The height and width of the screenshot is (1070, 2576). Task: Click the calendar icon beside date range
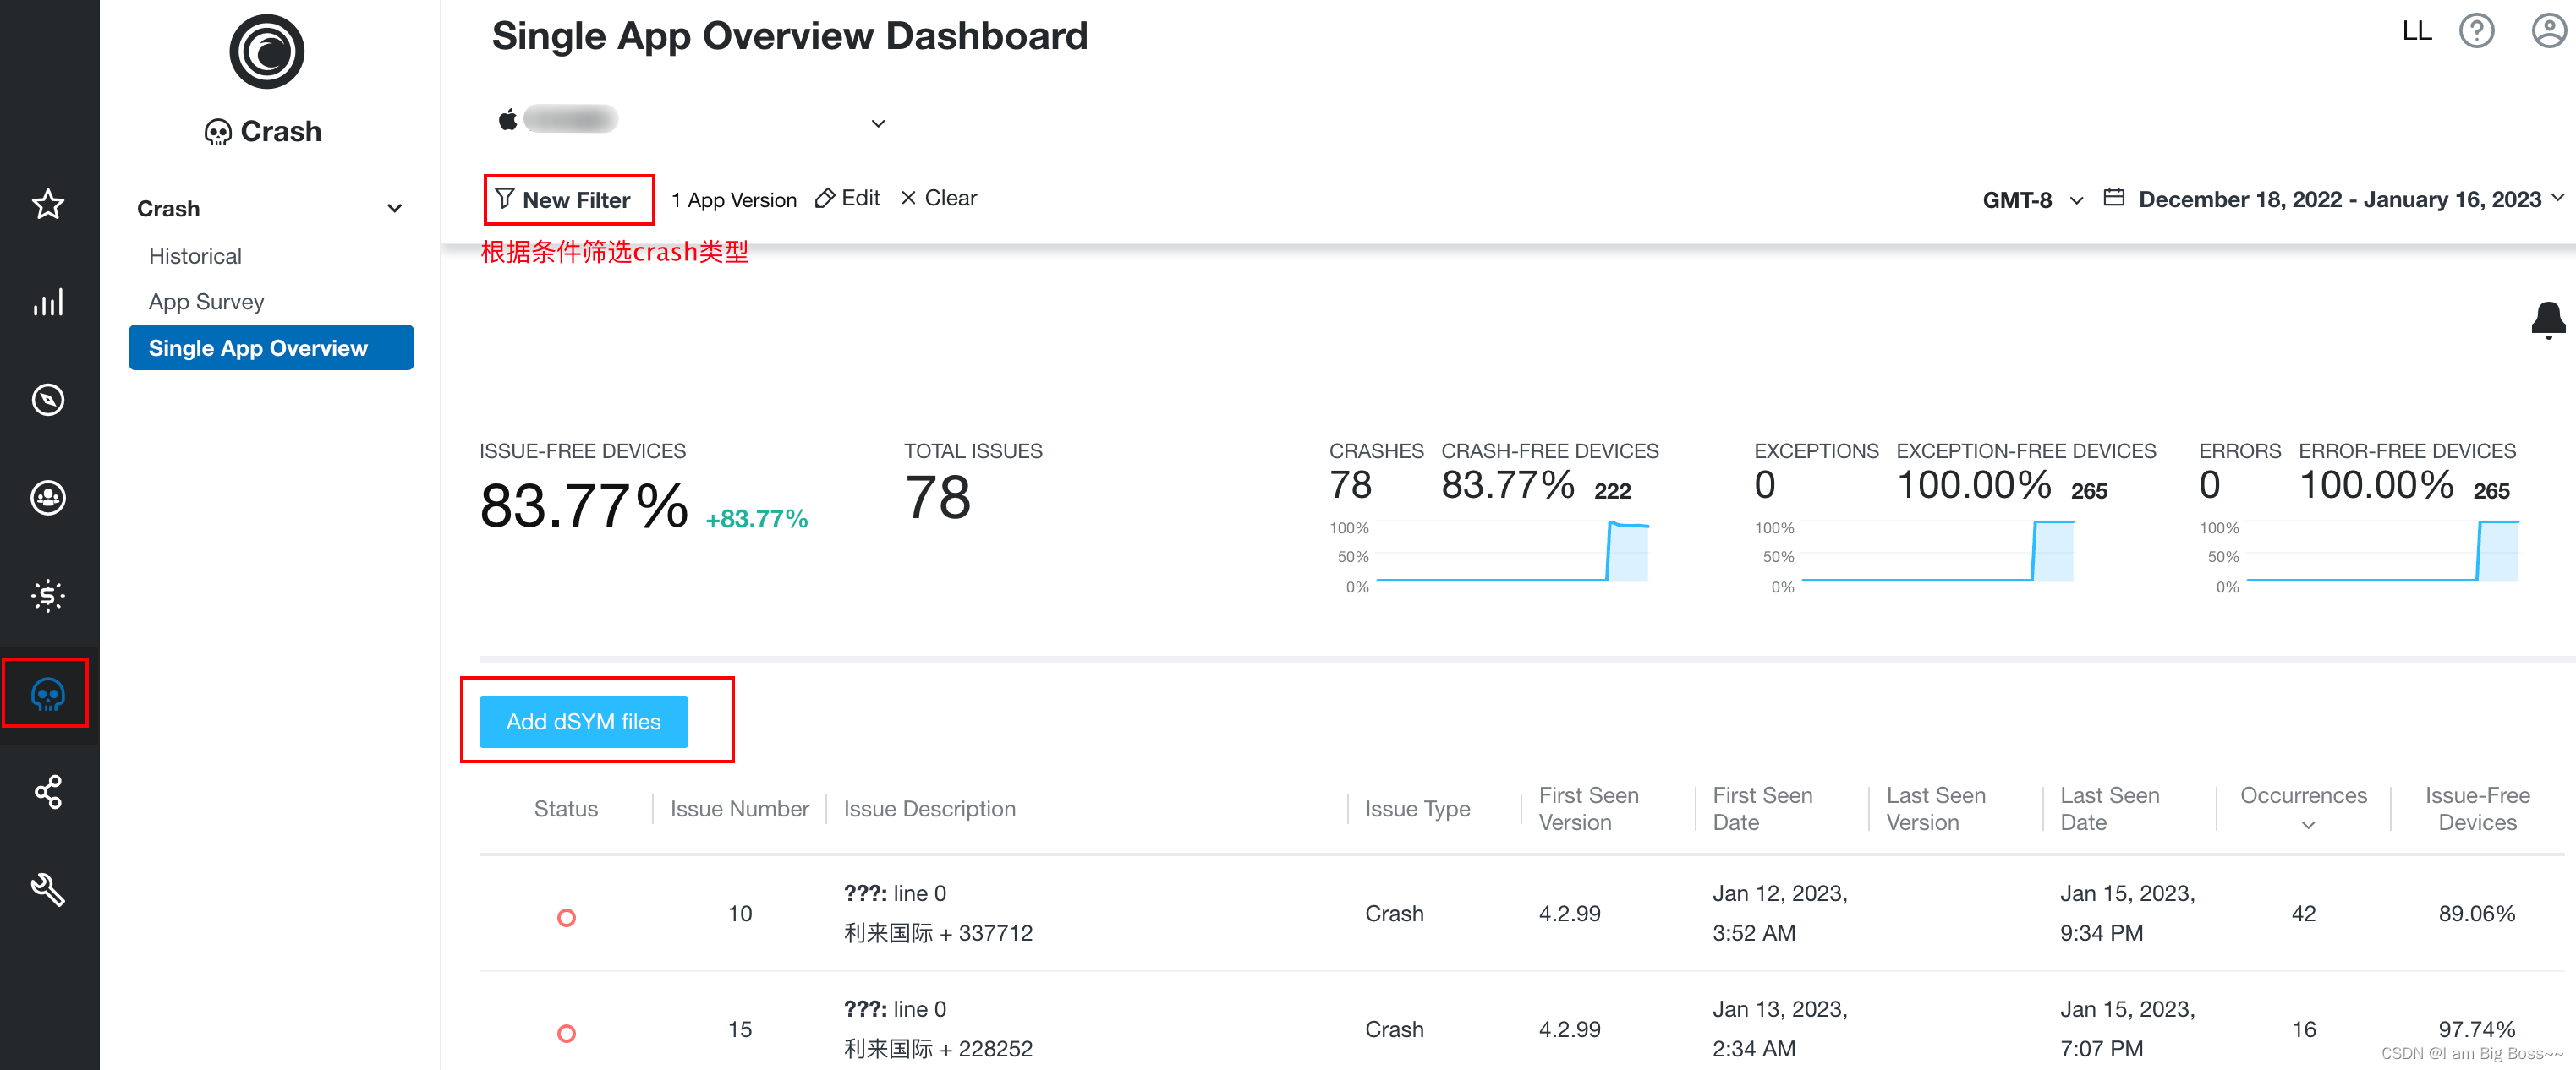pos(2113,198)
